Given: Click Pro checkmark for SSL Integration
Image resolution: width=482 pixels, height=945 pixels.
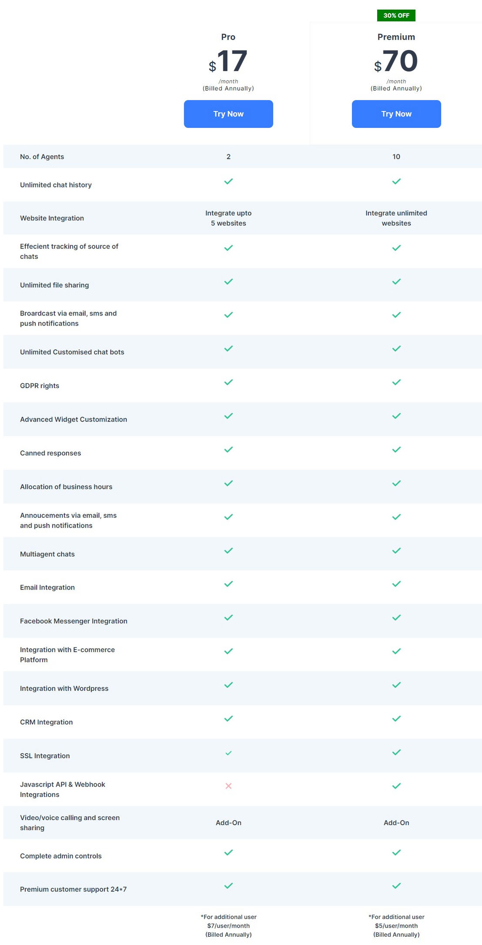Looking at the screenshot, I should pos(228,753).
